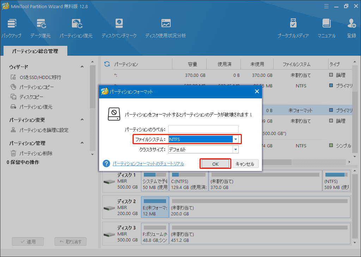Select パーティション削除 in sidebar
The image size is (361, 257).
pyautogui.click(x=31, y=153)
